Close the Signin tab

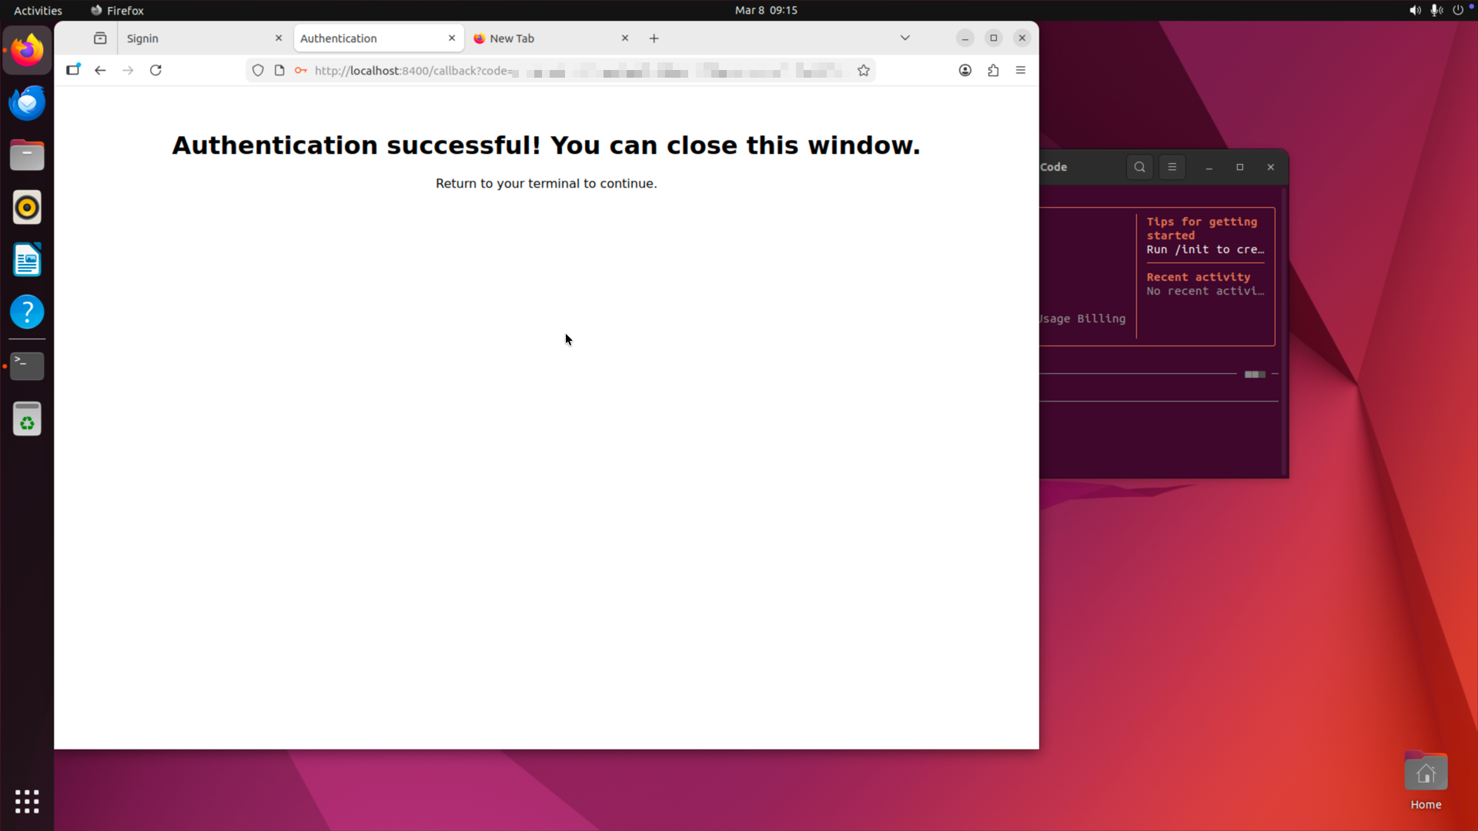coord(279,38)
